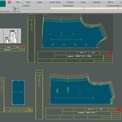Pick the leftmost cross mark on the front piece

(50, 34)
